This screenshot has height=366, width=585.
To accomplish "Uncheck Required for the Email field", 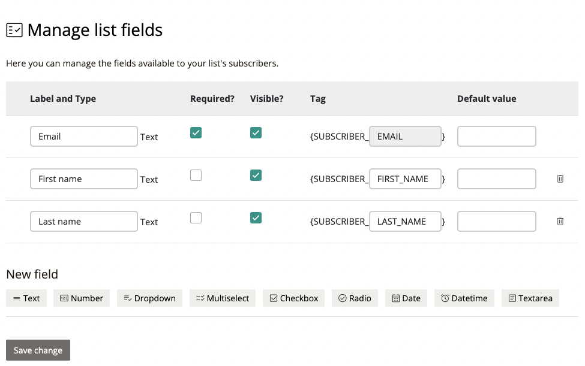I will (196, 132).
